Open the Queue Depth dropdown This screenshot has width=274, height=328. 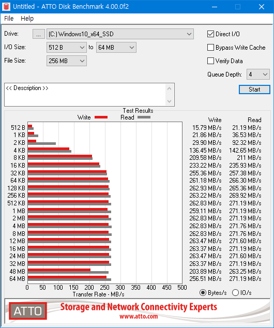(x=258, y=74)
